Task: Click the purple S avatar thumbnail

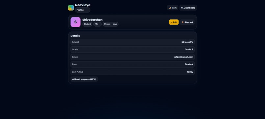Action: 76,22
